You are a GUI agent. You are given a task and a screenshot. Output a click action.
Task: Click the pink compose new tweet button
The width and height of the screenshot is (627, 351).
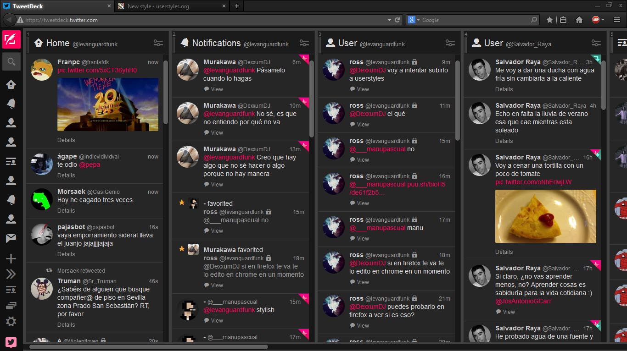pos(11,40)
